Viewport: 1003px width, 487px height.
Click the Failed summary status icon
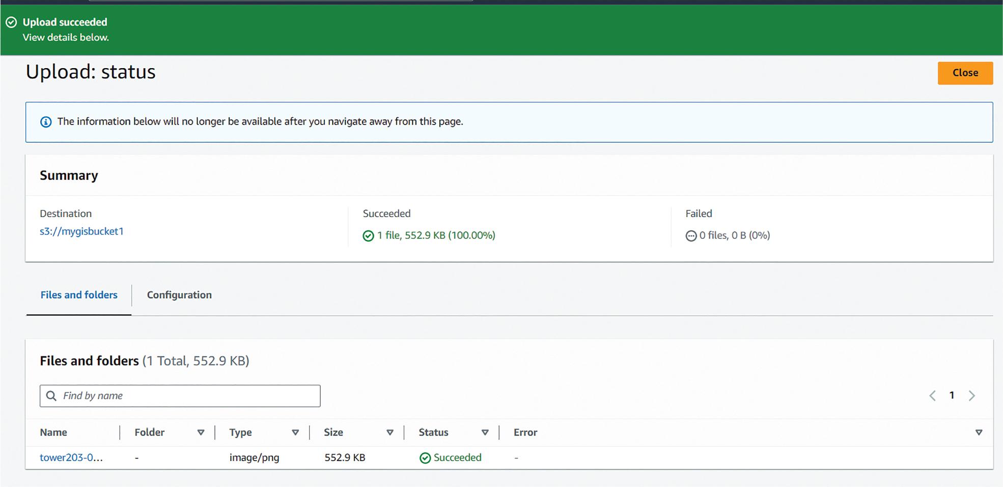[x=691, y=236]
